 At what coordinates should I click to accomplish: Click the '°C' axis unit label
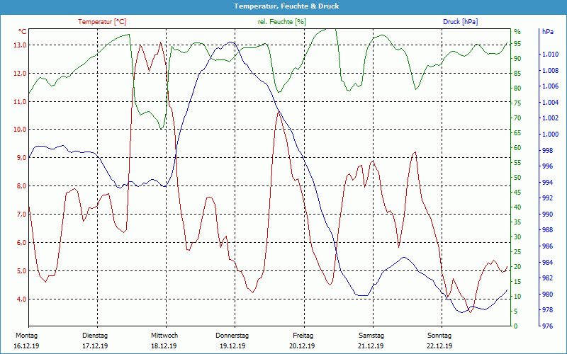point(23,31)
